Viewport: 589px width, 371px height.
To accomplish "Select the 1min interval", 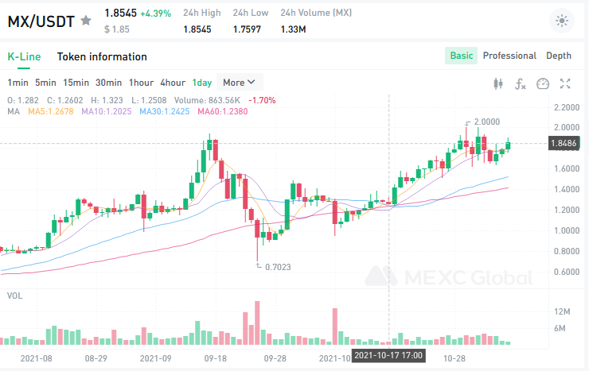I will point(18,83).
